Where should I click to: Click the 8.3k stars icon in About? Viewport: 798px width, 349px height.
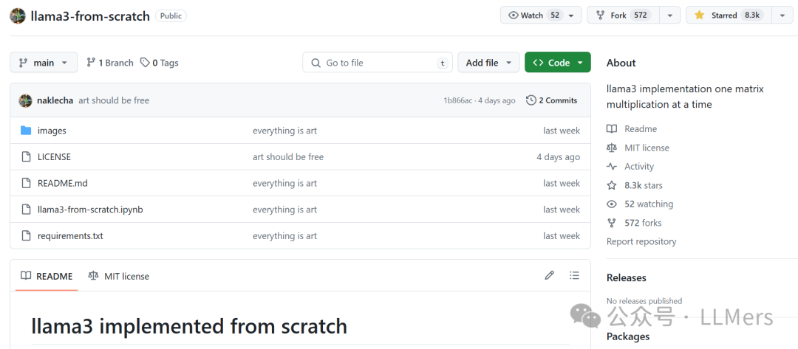click(612, 185)
